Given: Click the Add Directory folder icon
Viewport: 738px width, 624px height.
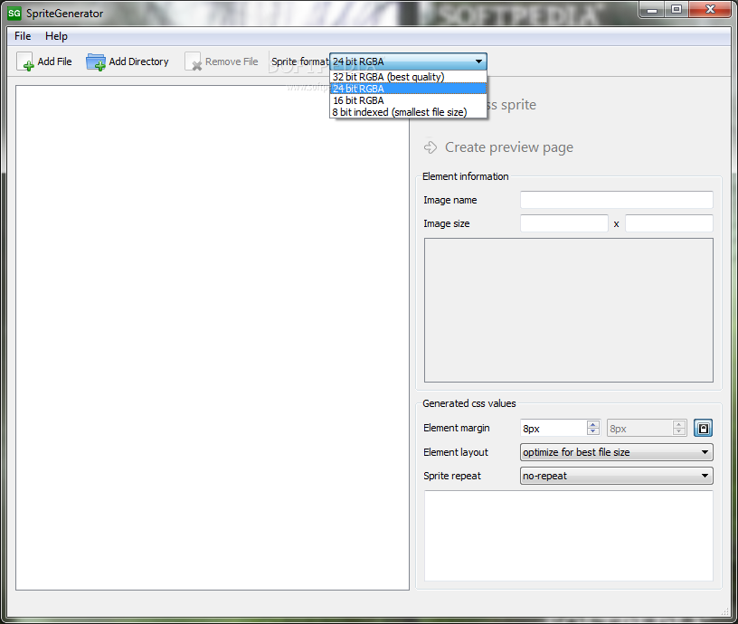Looking at the screenshot, I should 96,61.
